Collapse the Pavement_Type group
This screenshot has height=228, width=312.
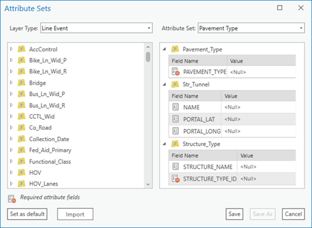click(164, 49)
